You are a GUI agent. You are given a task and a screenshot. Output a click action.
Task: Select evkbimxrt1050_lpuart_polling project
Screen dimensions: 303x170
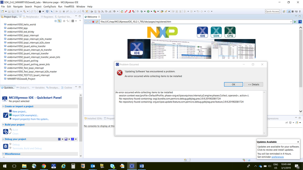pyautogui.click(x=23, y=61)
